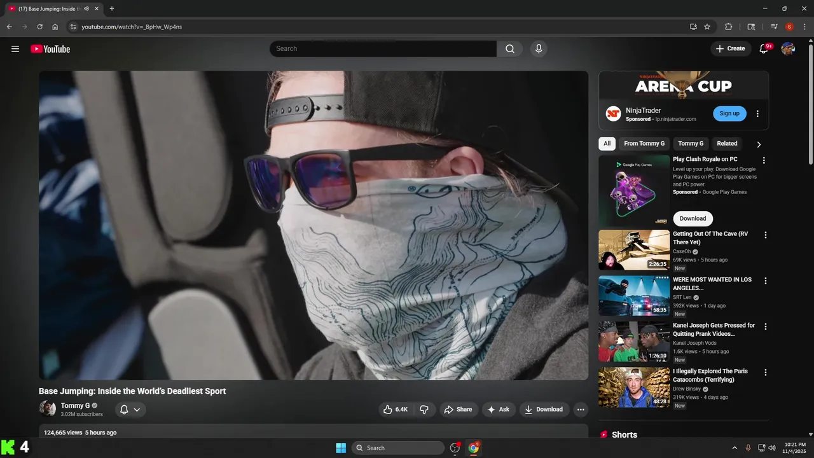Open clock showing 10:21 PM
The image size is (814, 458).
click(795, 448)
